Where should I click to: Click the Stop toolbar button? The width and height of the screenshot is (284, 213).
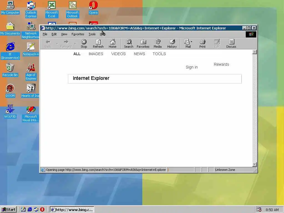click(84, 44)
